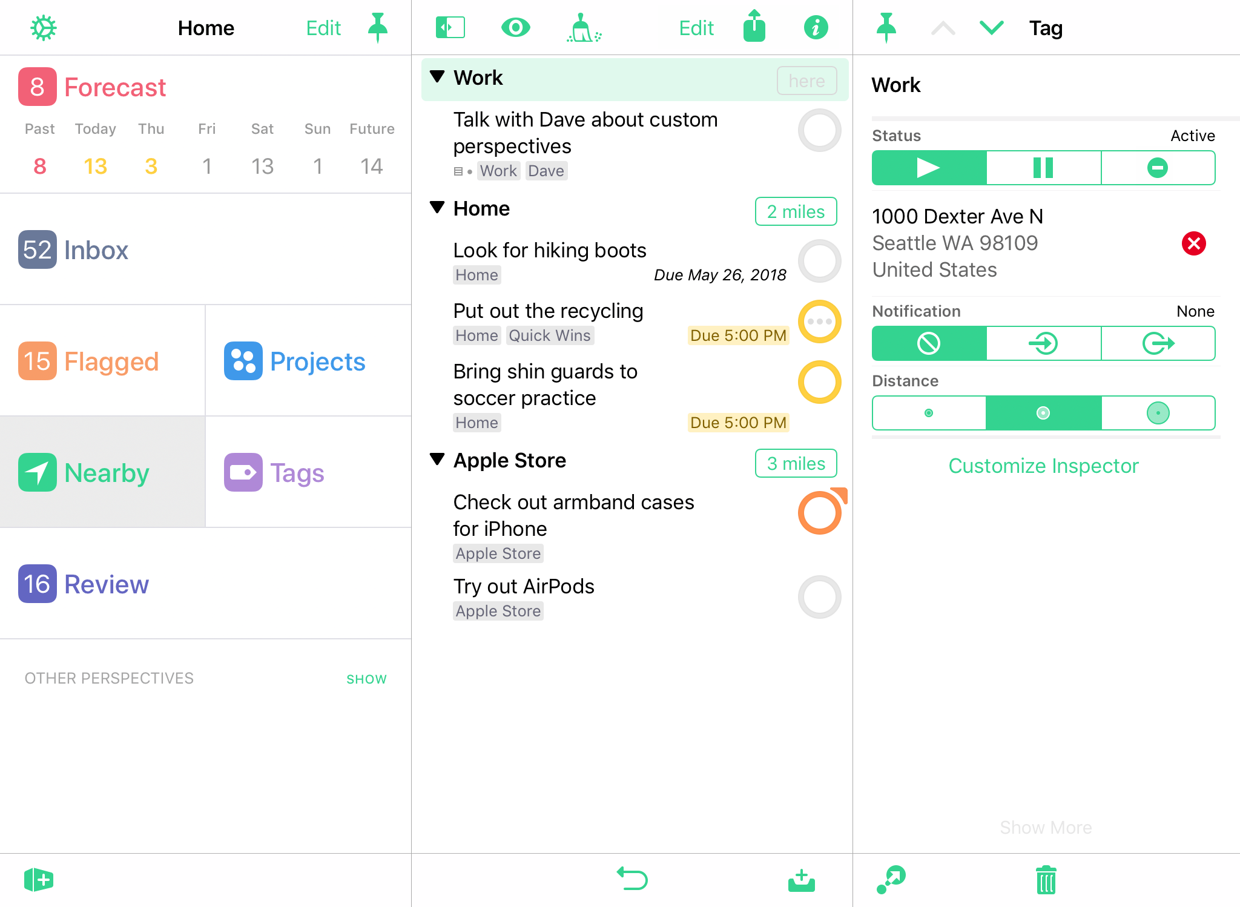Expand Other Perspectives section
1240x907 pixels.
(368, 678)
